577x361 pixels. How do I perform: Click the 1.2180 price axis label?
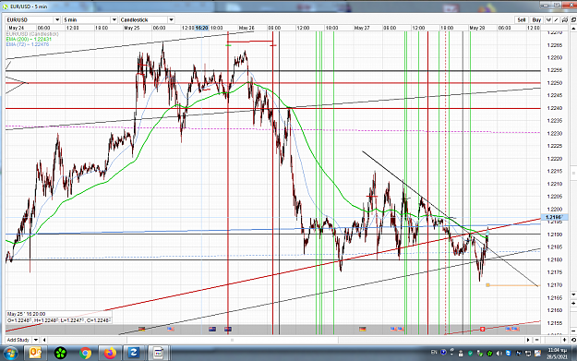(x=555, y=259)
